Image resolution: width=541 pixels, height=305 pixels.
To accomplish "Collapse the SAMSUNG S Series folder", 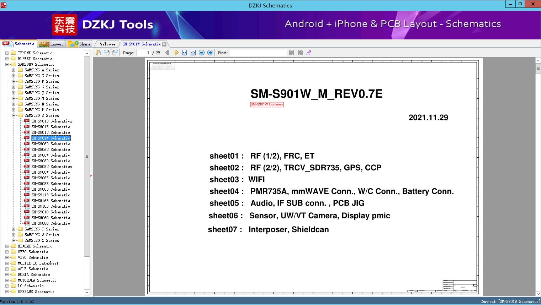I will (x=14, y=115).
